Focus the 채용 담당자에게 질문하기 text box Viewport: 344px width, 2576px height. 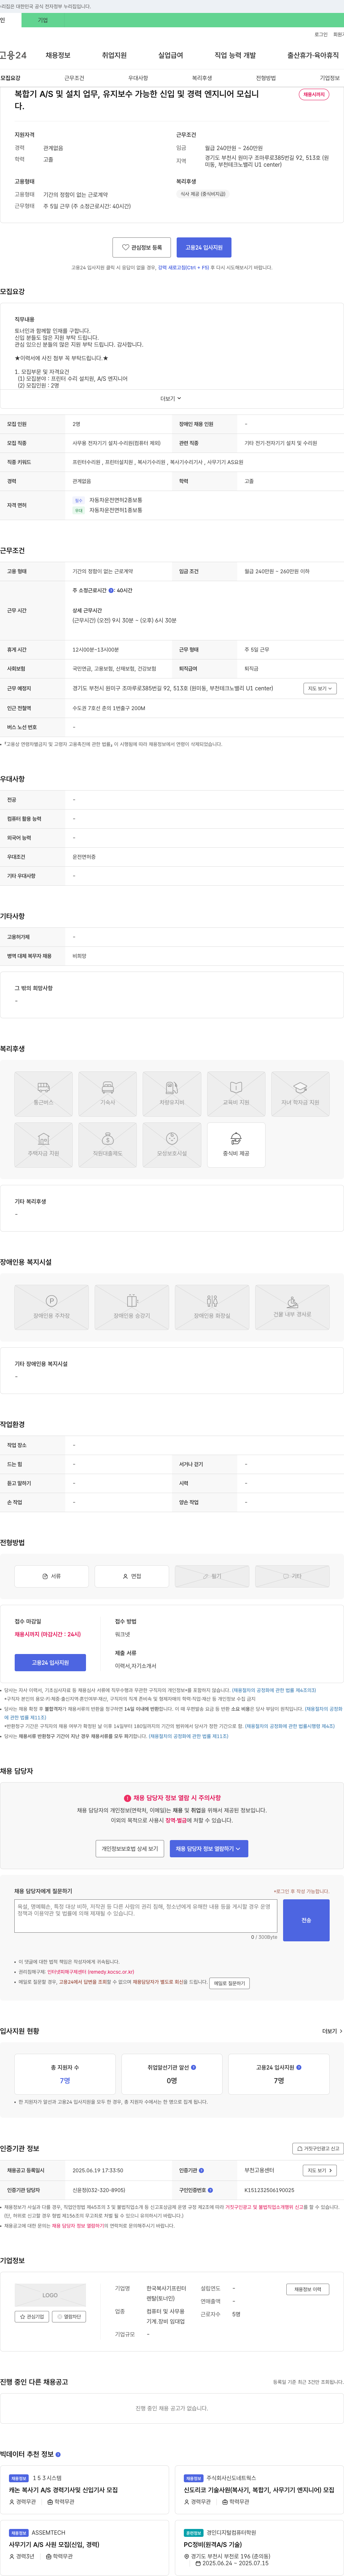[145, 1916]
